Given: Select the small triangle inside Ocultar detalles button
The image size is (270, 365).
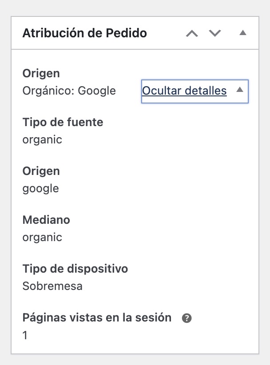Looking at the screenshot, I should click(240, 91).
